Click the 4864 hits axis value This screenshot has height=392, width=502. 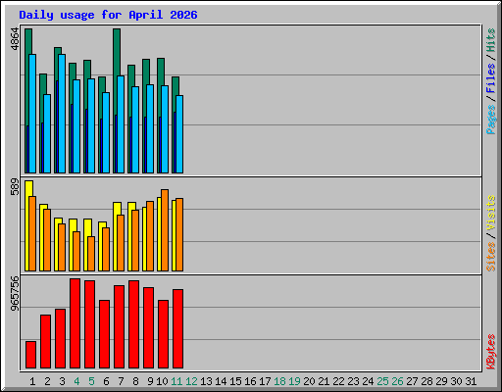coord(15,39)
